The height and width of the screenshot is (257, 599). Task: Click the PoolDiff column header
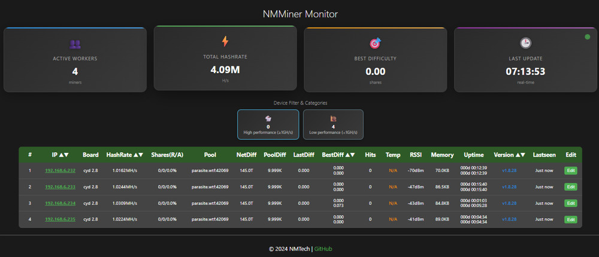(275, 155)
